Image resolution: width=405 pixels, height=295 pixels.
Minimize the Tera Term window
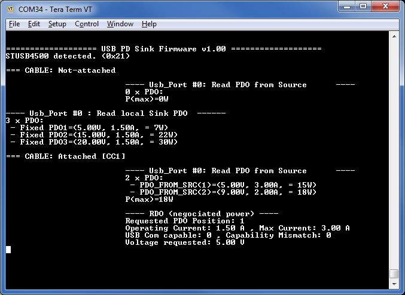point(347,6)
